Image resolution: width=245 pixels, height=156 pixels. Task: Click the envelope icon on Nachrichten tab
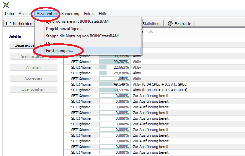(x=9, y=23)
